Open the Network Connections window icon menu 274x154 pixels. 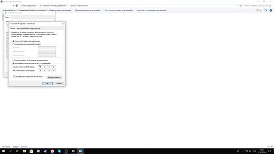click(1, 2)
